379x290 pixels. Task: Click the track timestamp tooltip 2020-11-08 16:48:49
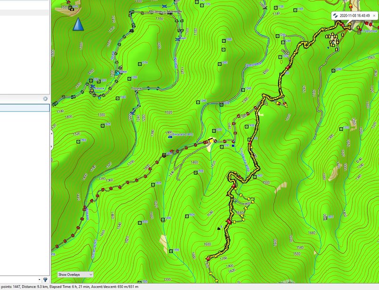354,15
